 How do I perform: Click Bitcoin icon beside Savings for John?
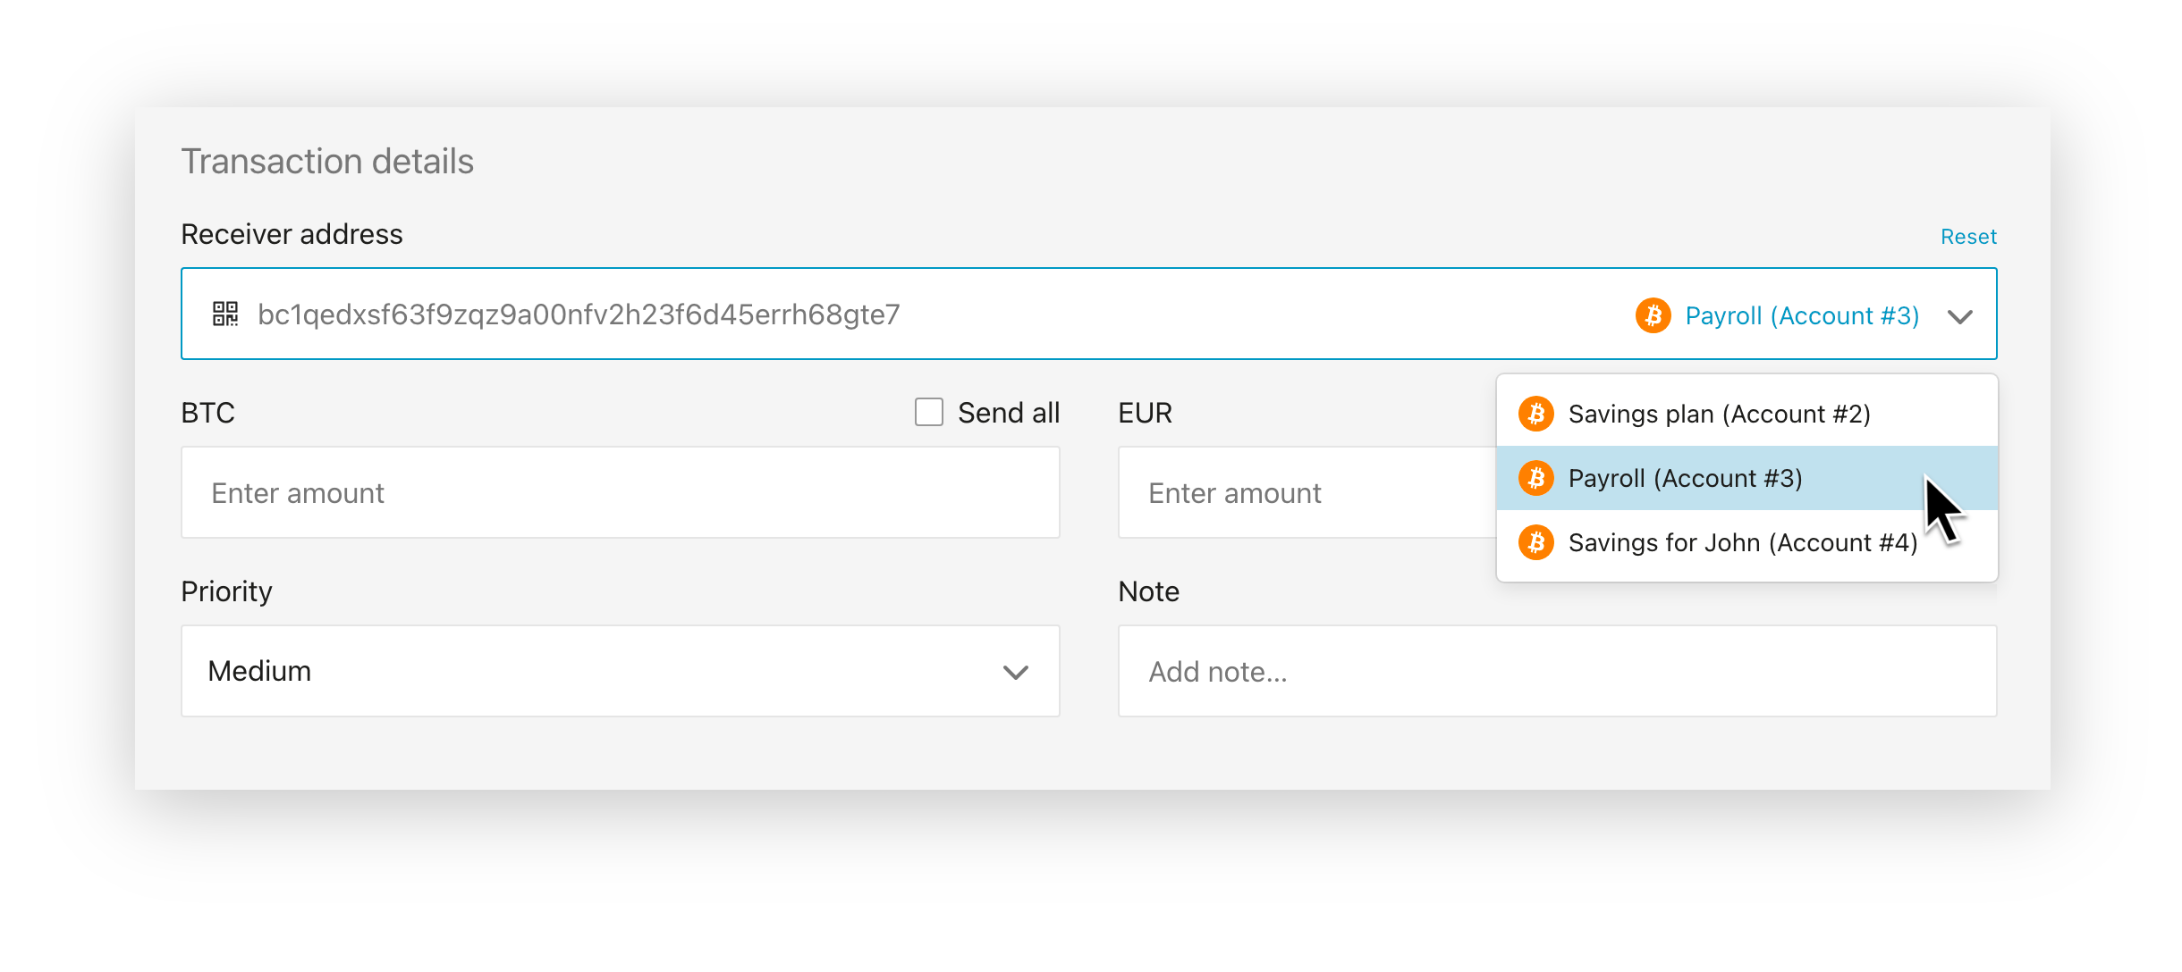click(1535, 542)
